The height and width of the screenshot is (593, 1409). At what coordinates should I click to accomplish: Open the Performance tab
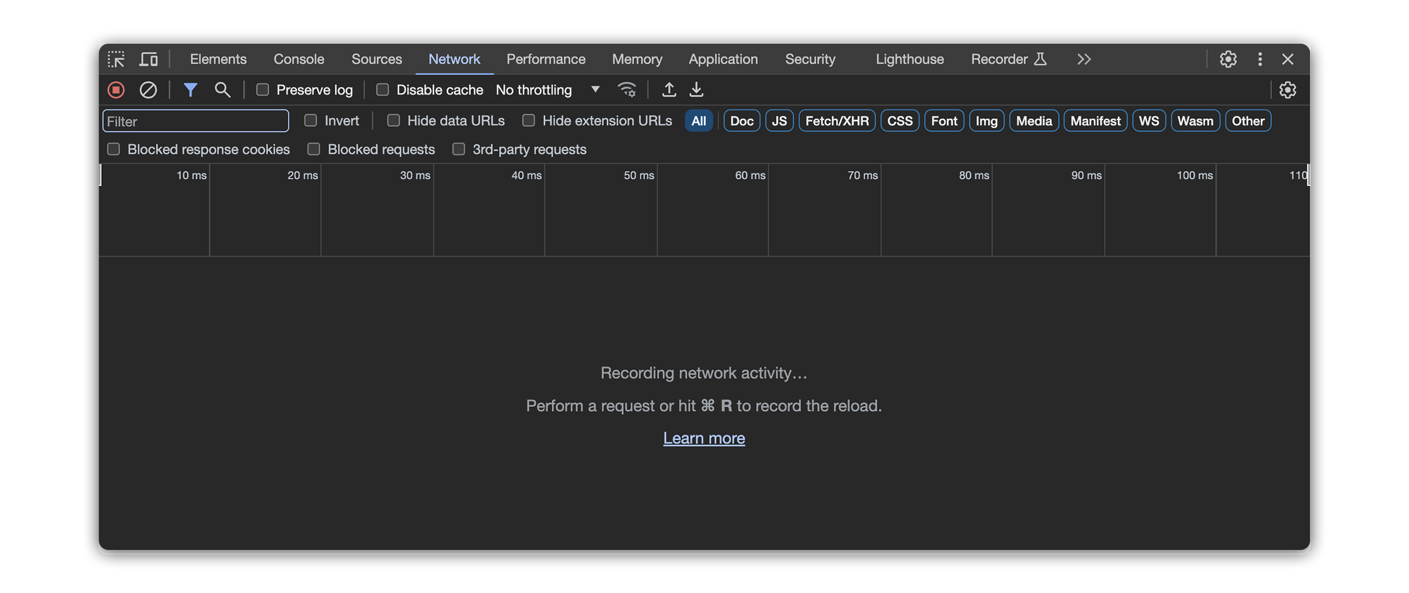546,59
